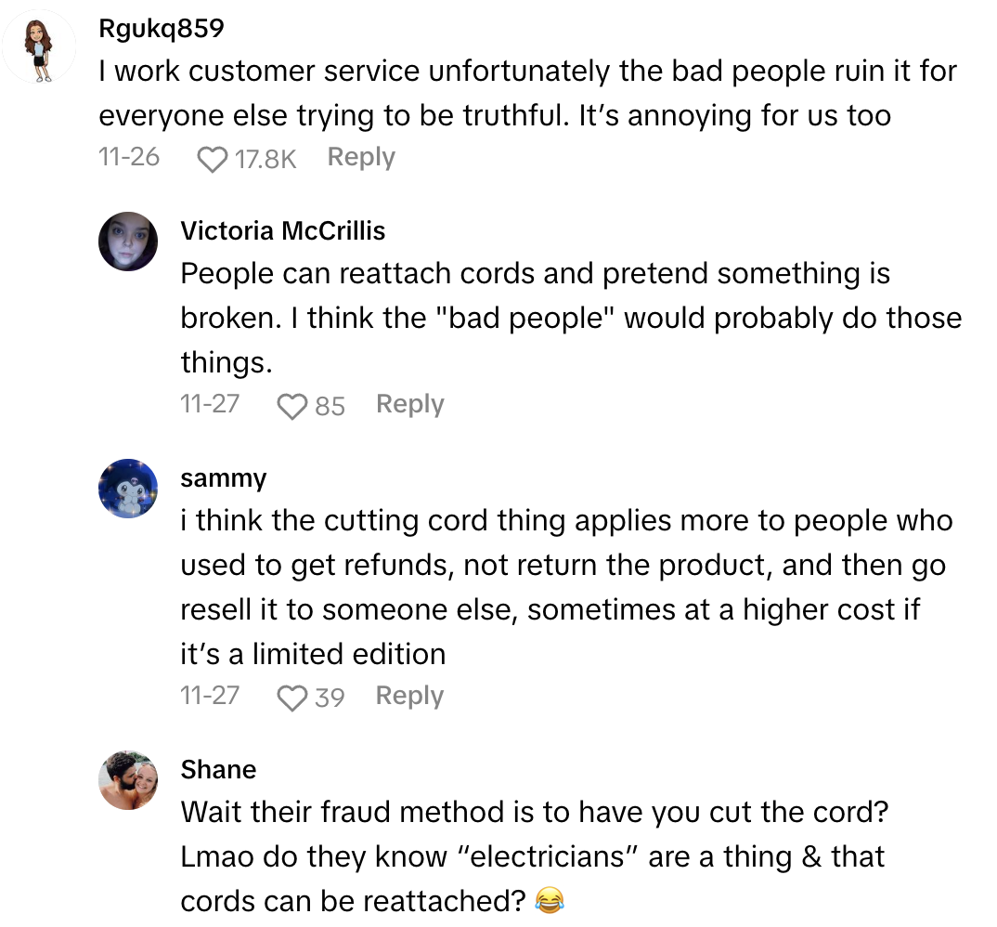Click Victoria's comment text about reattaching cords
Viewport: 997px width, 927px height.
pyautogui.click(x=570, y=318)
